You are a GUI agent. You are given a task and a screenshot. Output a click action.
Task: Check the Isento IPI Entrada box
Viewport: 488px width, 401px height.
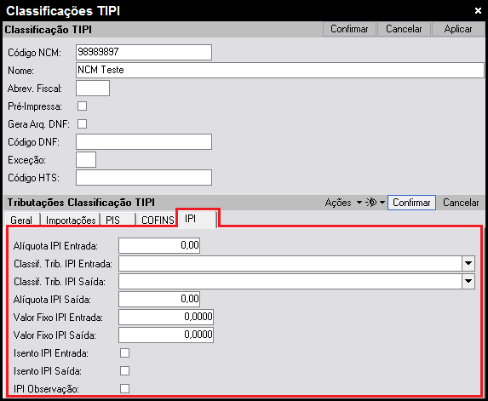point(125,353)
